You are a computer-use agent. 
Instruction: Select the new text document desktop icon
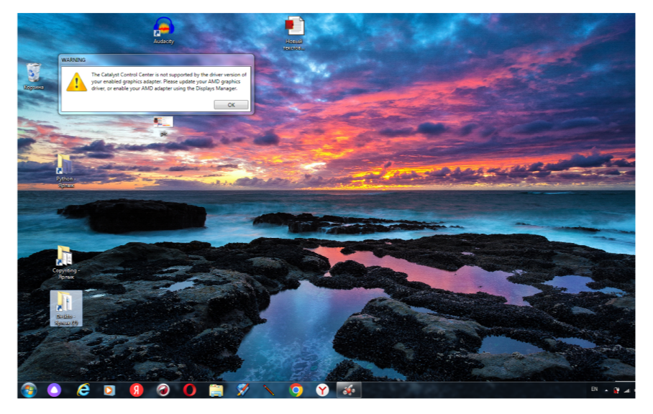coord(294,33)
